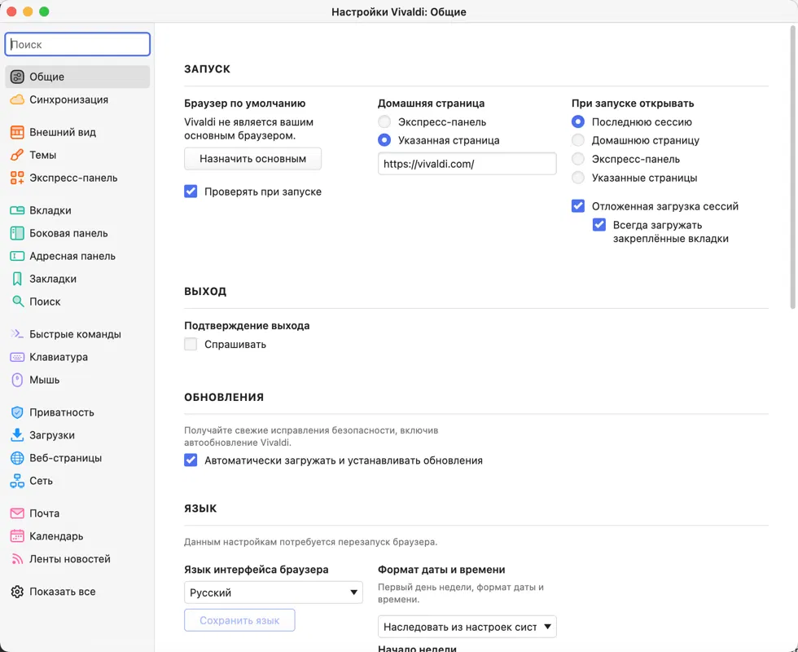Click the Ленты новостей feed icon
The image size is (798, 652).
(x=17, y=559)
